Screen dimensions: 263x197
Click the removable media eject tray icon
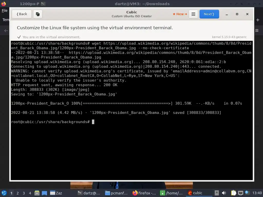point(217,193)
